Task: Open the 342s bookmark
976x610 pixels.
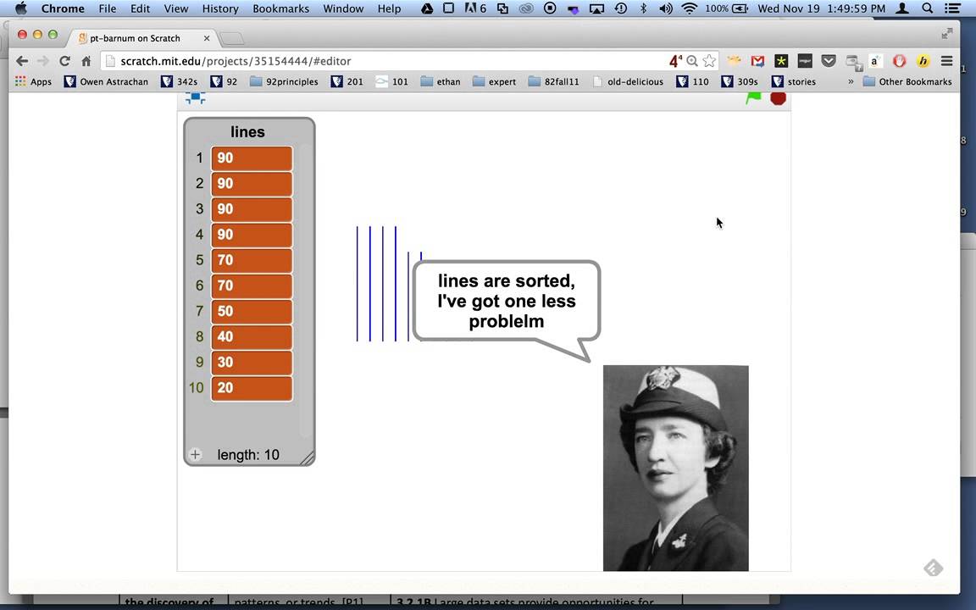Action: (x=180, y=81)
